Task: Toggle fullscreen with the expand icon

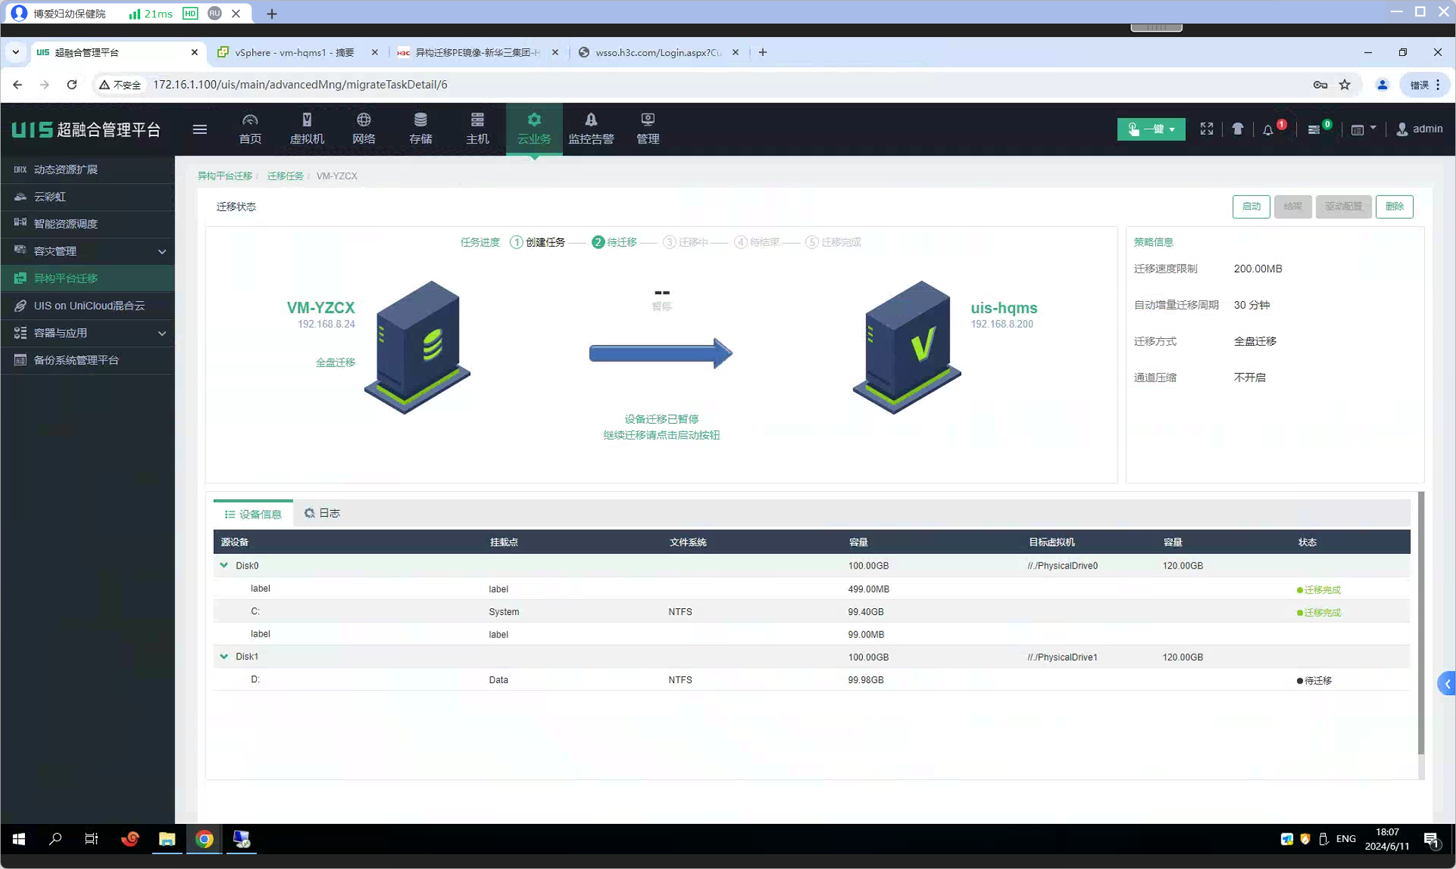Action: [1207, 129]
